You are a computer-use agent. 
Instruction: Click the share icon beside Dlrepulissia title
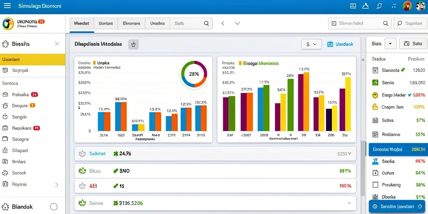[x=133, y=44]
